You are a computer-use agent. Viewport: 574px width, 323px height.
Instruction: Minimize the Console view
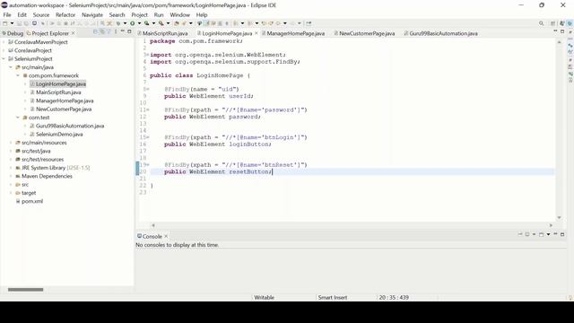tap(555, 234)
